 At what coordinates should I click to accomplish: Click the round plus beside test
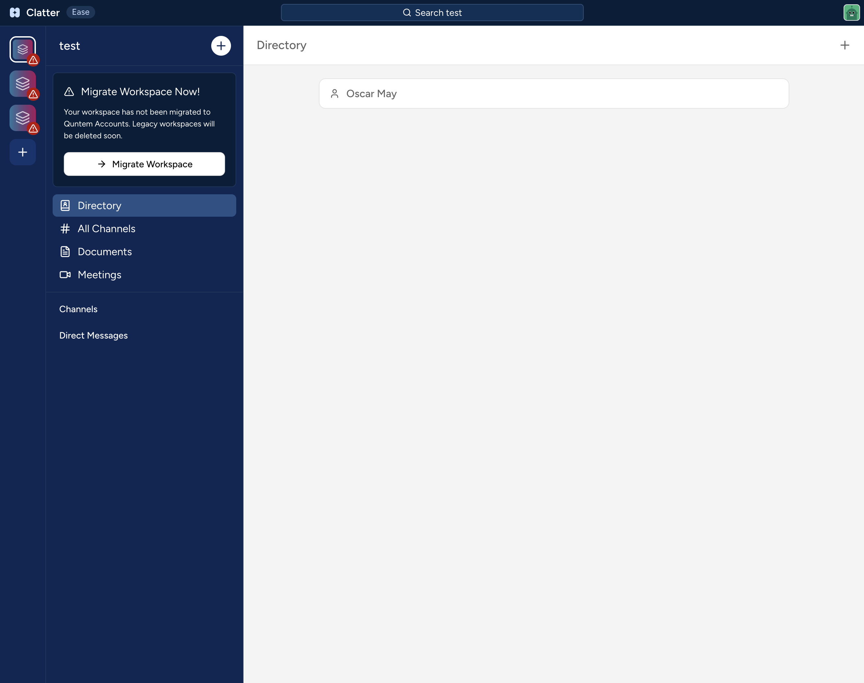[x=220, y=45]
